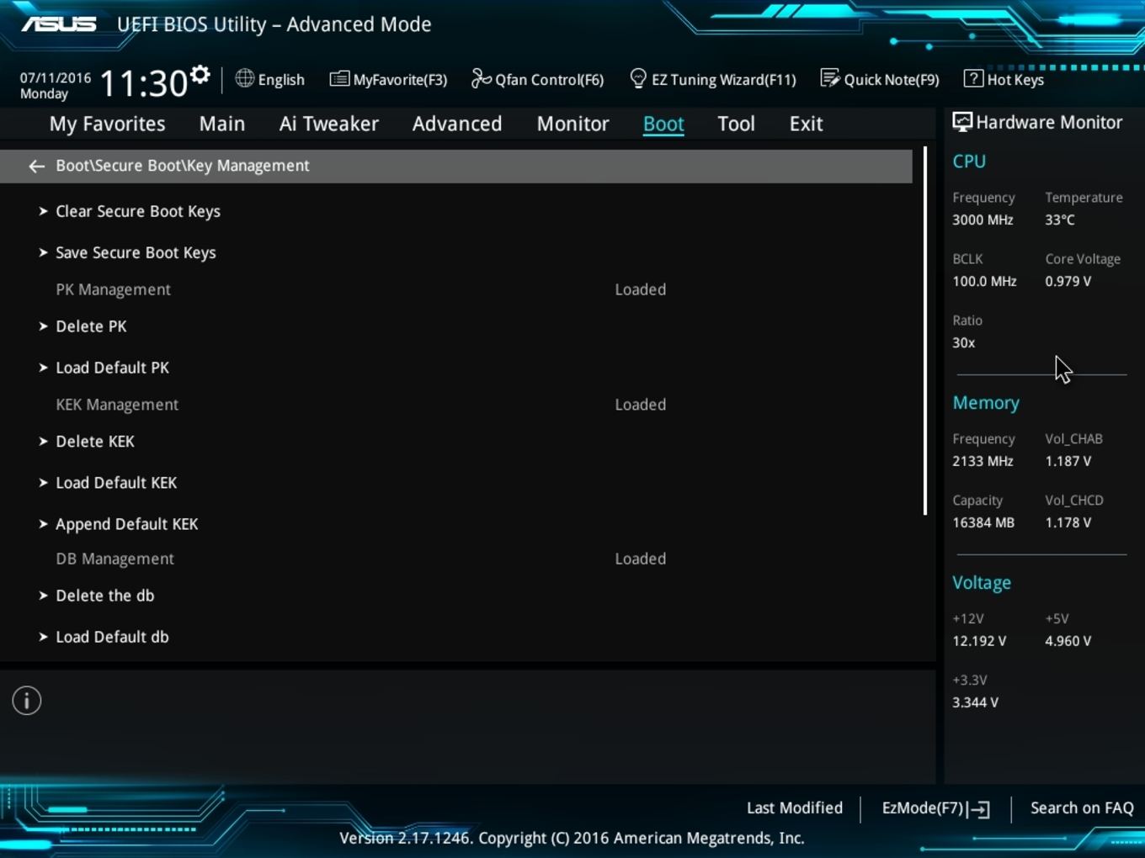The image size is (1145, 858).
Task: Click the ASUS logo
Action: [59, 24]
